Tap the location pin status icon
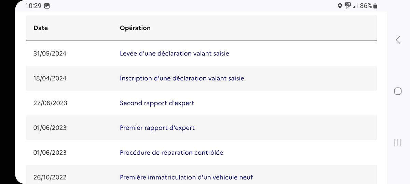This screenshot has width=410, height=184. [x=340, y=6]
